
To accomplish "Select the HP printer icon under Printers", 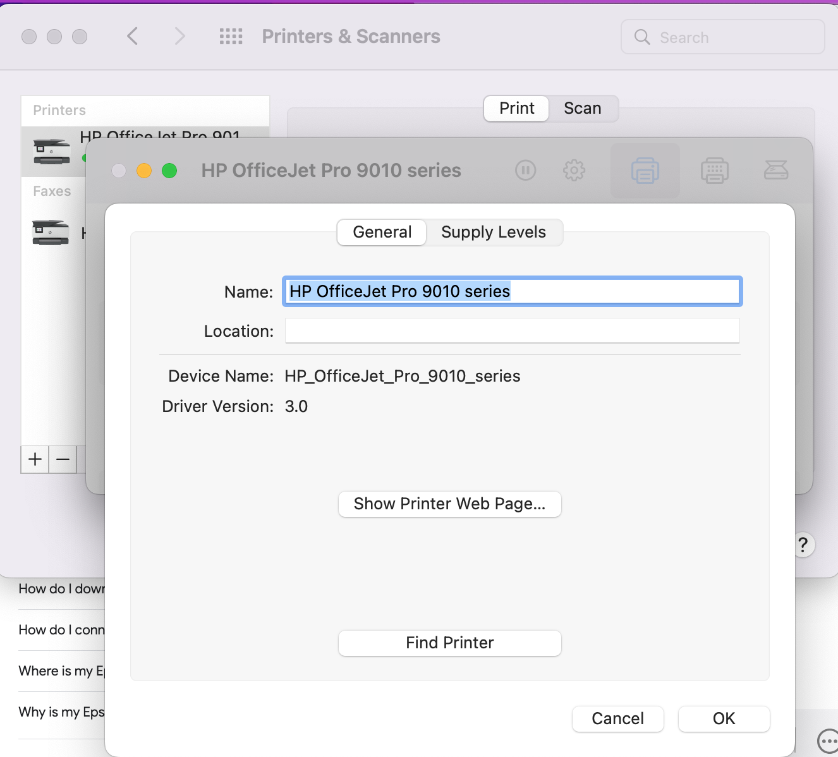I will tap(52, 151).
